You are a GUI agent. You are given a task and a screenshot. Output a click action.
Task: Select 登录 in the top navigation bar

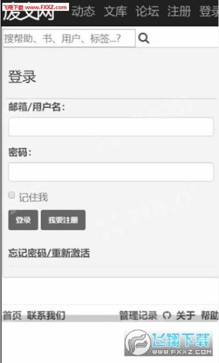point(209,11)
